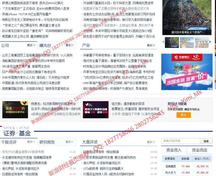Open 无引力ICO基金进军ICO投资市场 headline
216x176 pixels.
click(23, 152)
